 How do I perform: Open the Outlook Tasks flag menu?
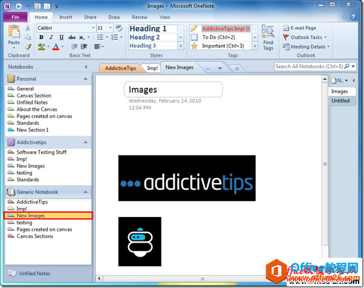tap(305, 37)
